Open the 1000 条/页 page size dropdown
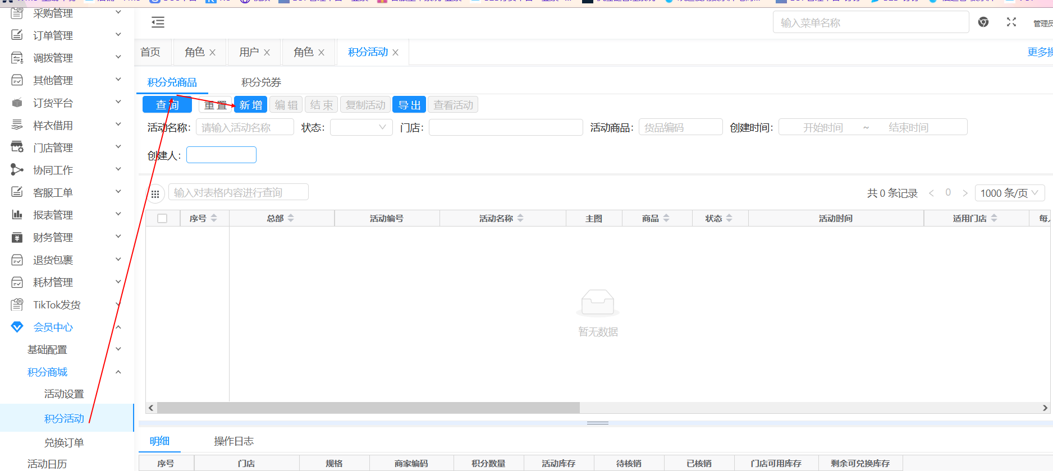Image resolution: width=1053 pixels, height=471 pixels. [1009, 193]
